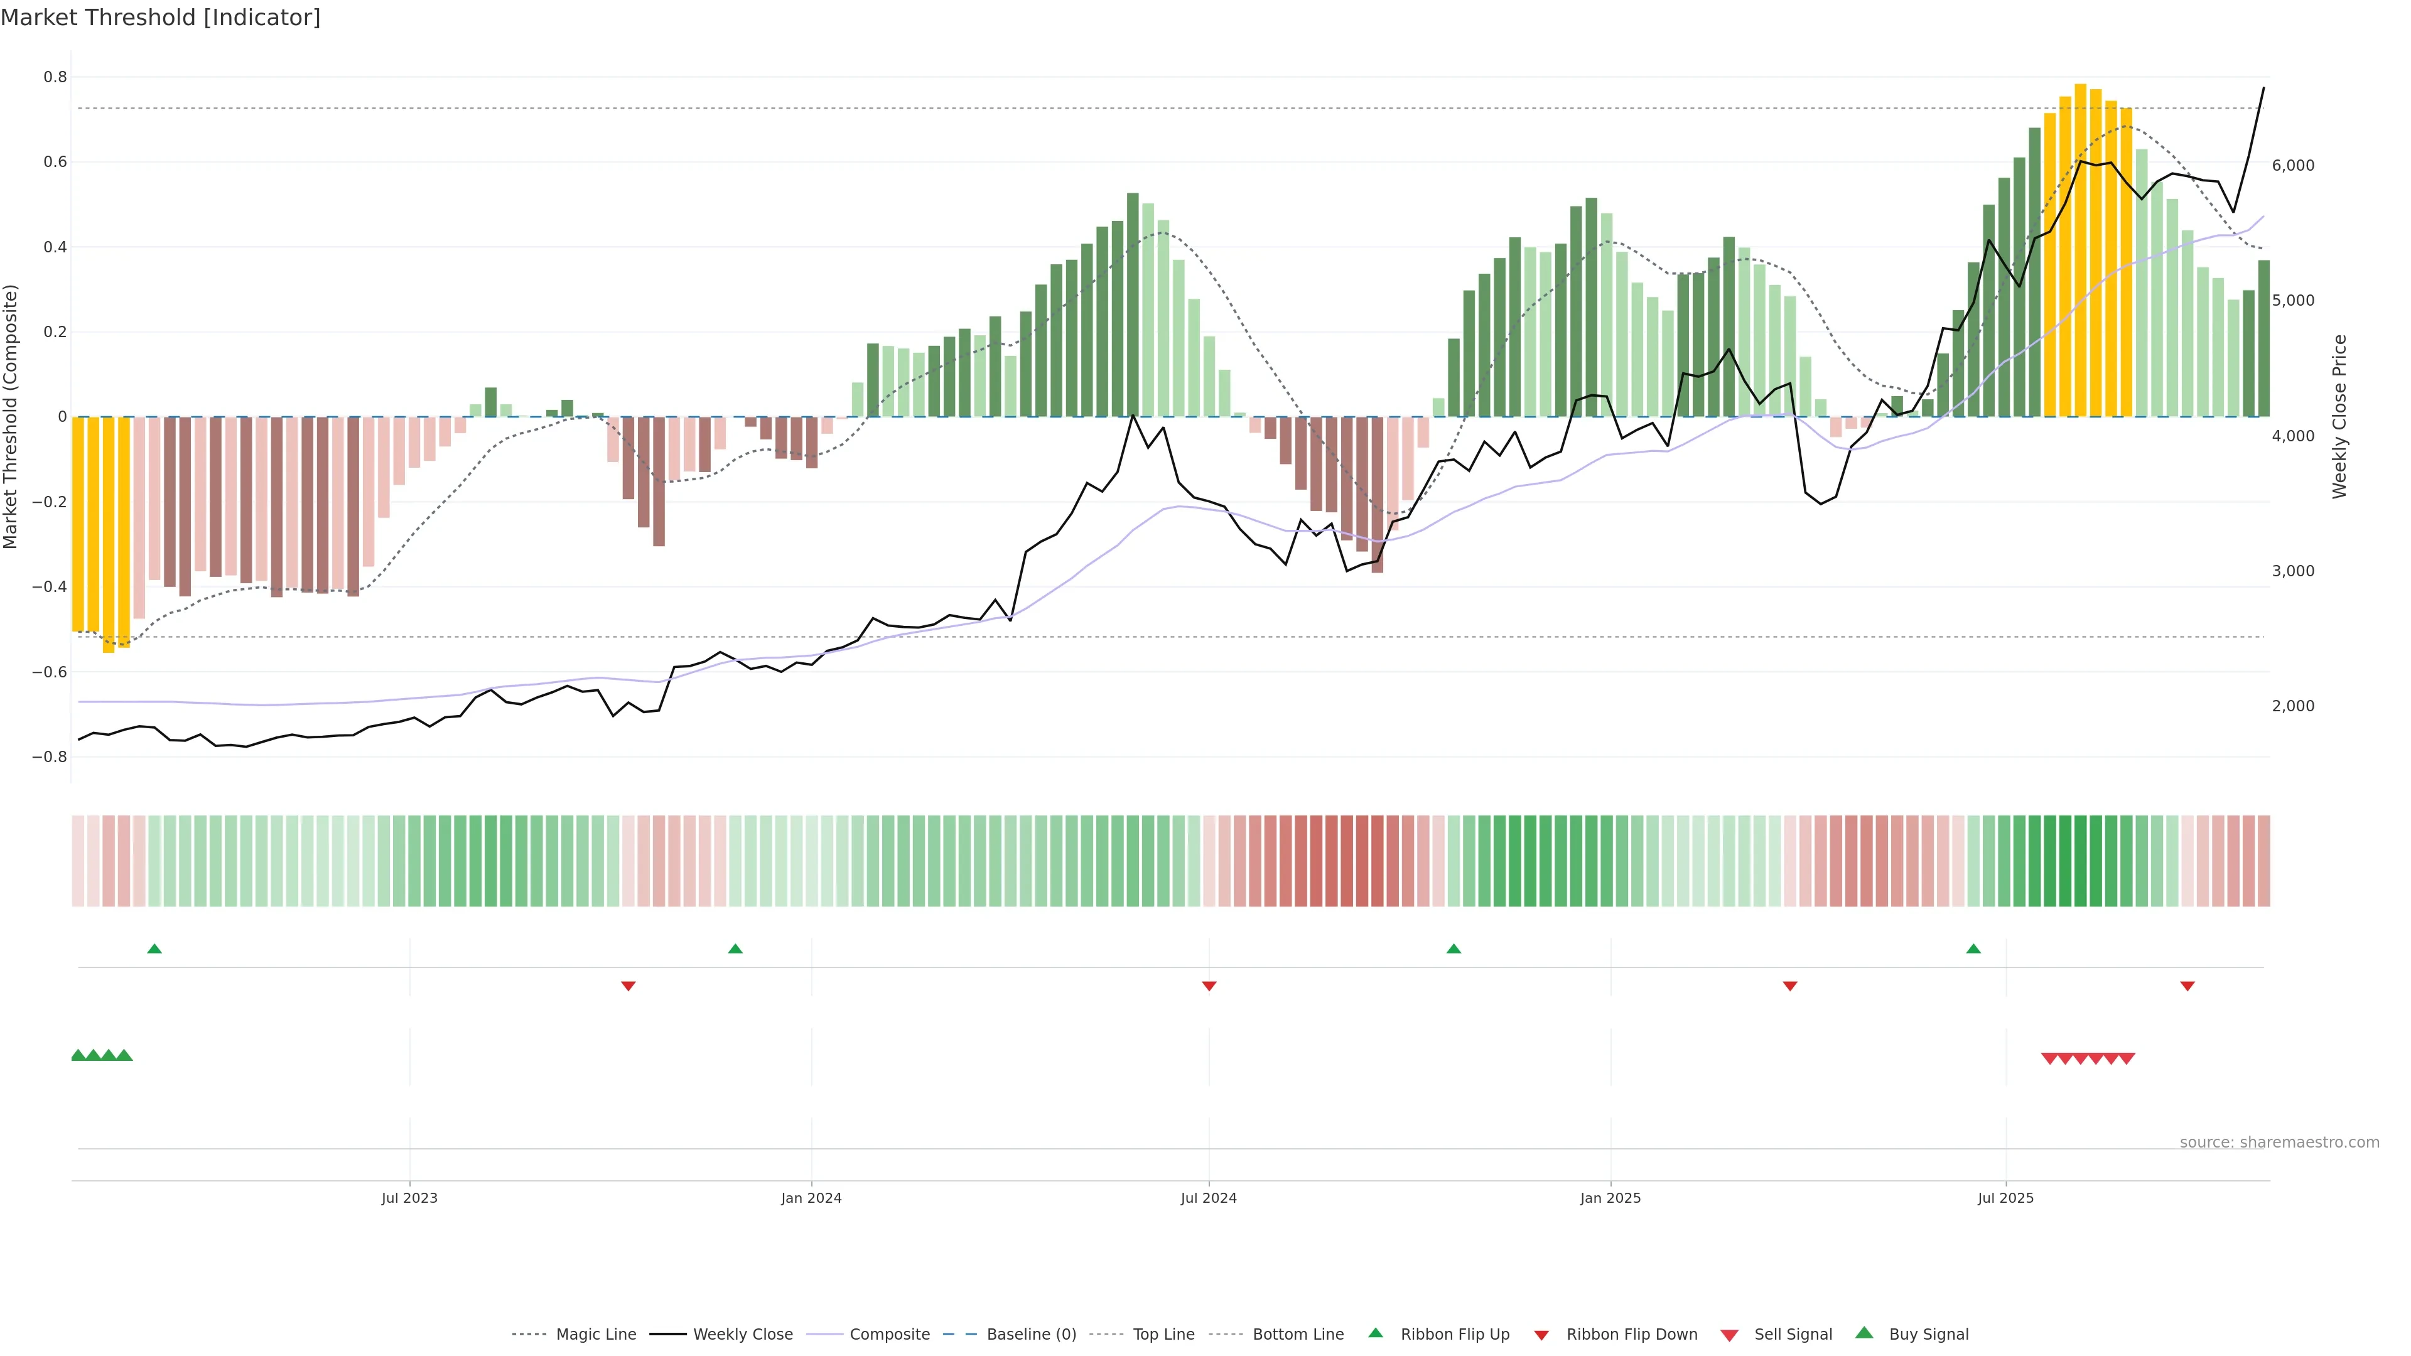Click the first green ribbon flip up marker
Screen dimensions: 2411x1356
pos(154,949)
